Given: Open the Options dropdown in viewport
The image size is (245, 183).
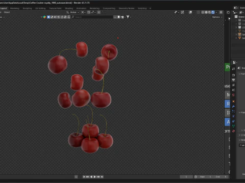Looking at the screenshot, I should (x=217, y=17).
